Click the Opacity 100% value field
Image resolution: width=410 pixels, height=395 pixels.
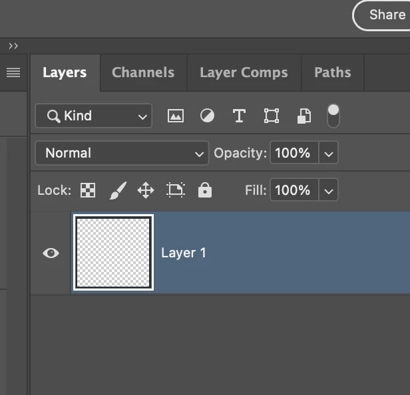point(294,153)
